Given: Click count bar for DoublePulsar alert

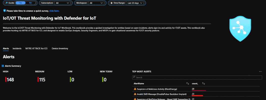Looking at the screenshot, I should (197, 96).
